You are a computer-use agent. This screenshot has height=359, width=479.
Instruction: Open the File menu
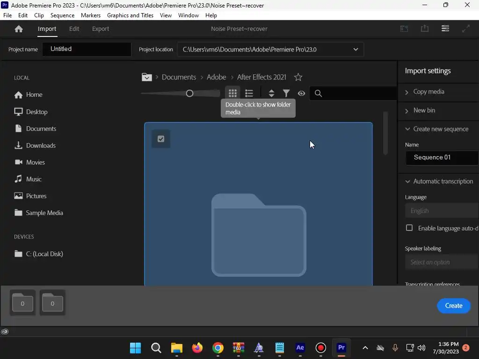pos(7,15)
